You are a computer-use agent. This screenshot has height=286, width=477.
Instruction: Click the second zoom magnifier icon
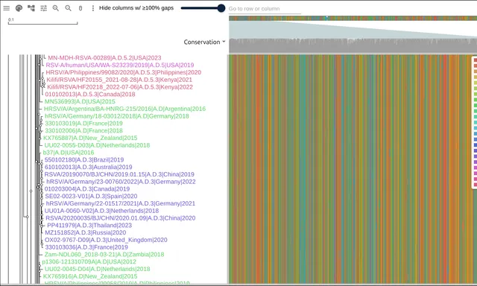click(68, 8)
